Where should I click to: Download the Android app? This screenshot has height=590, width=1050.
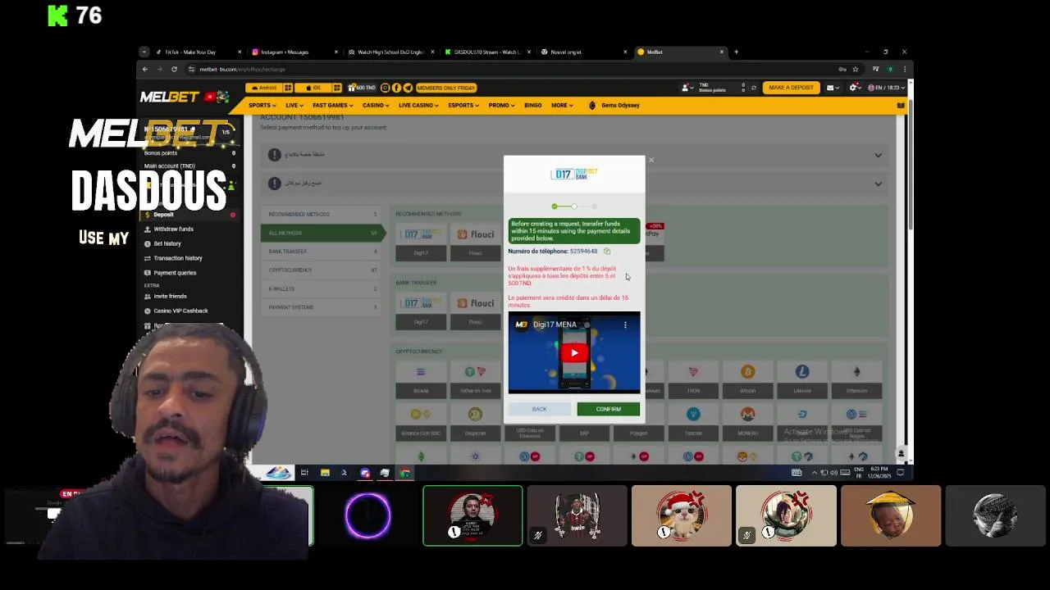[x=264, y=88]
